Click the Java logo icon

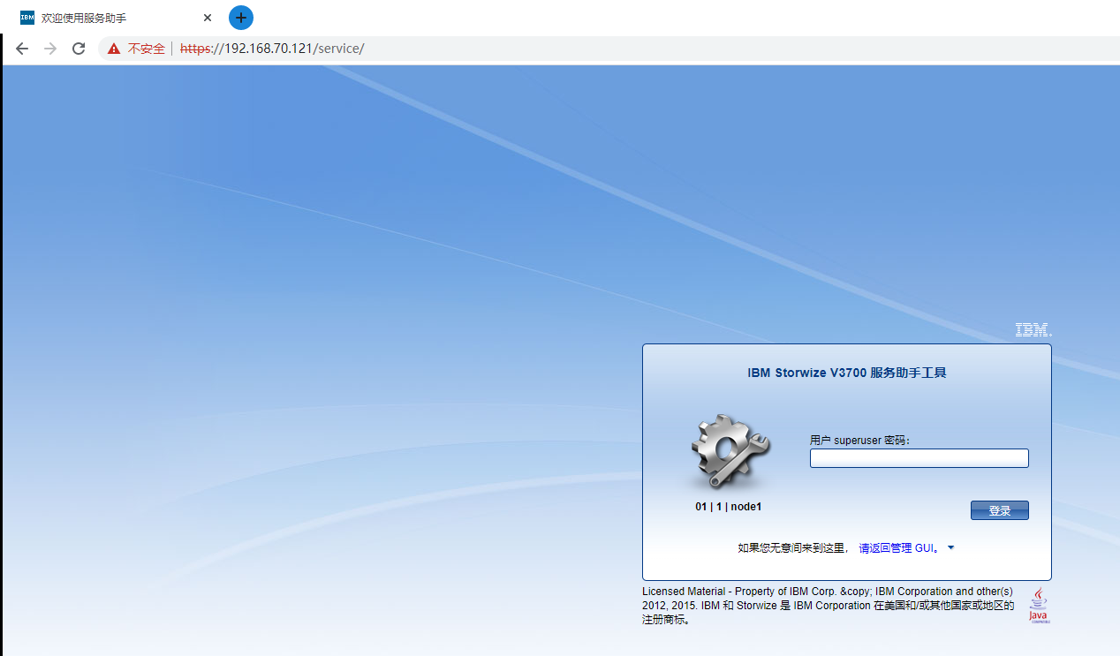(x=1038, y=606)
